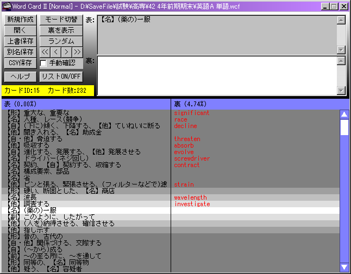Click down arrow of back text scrollbar

point(341,91)
